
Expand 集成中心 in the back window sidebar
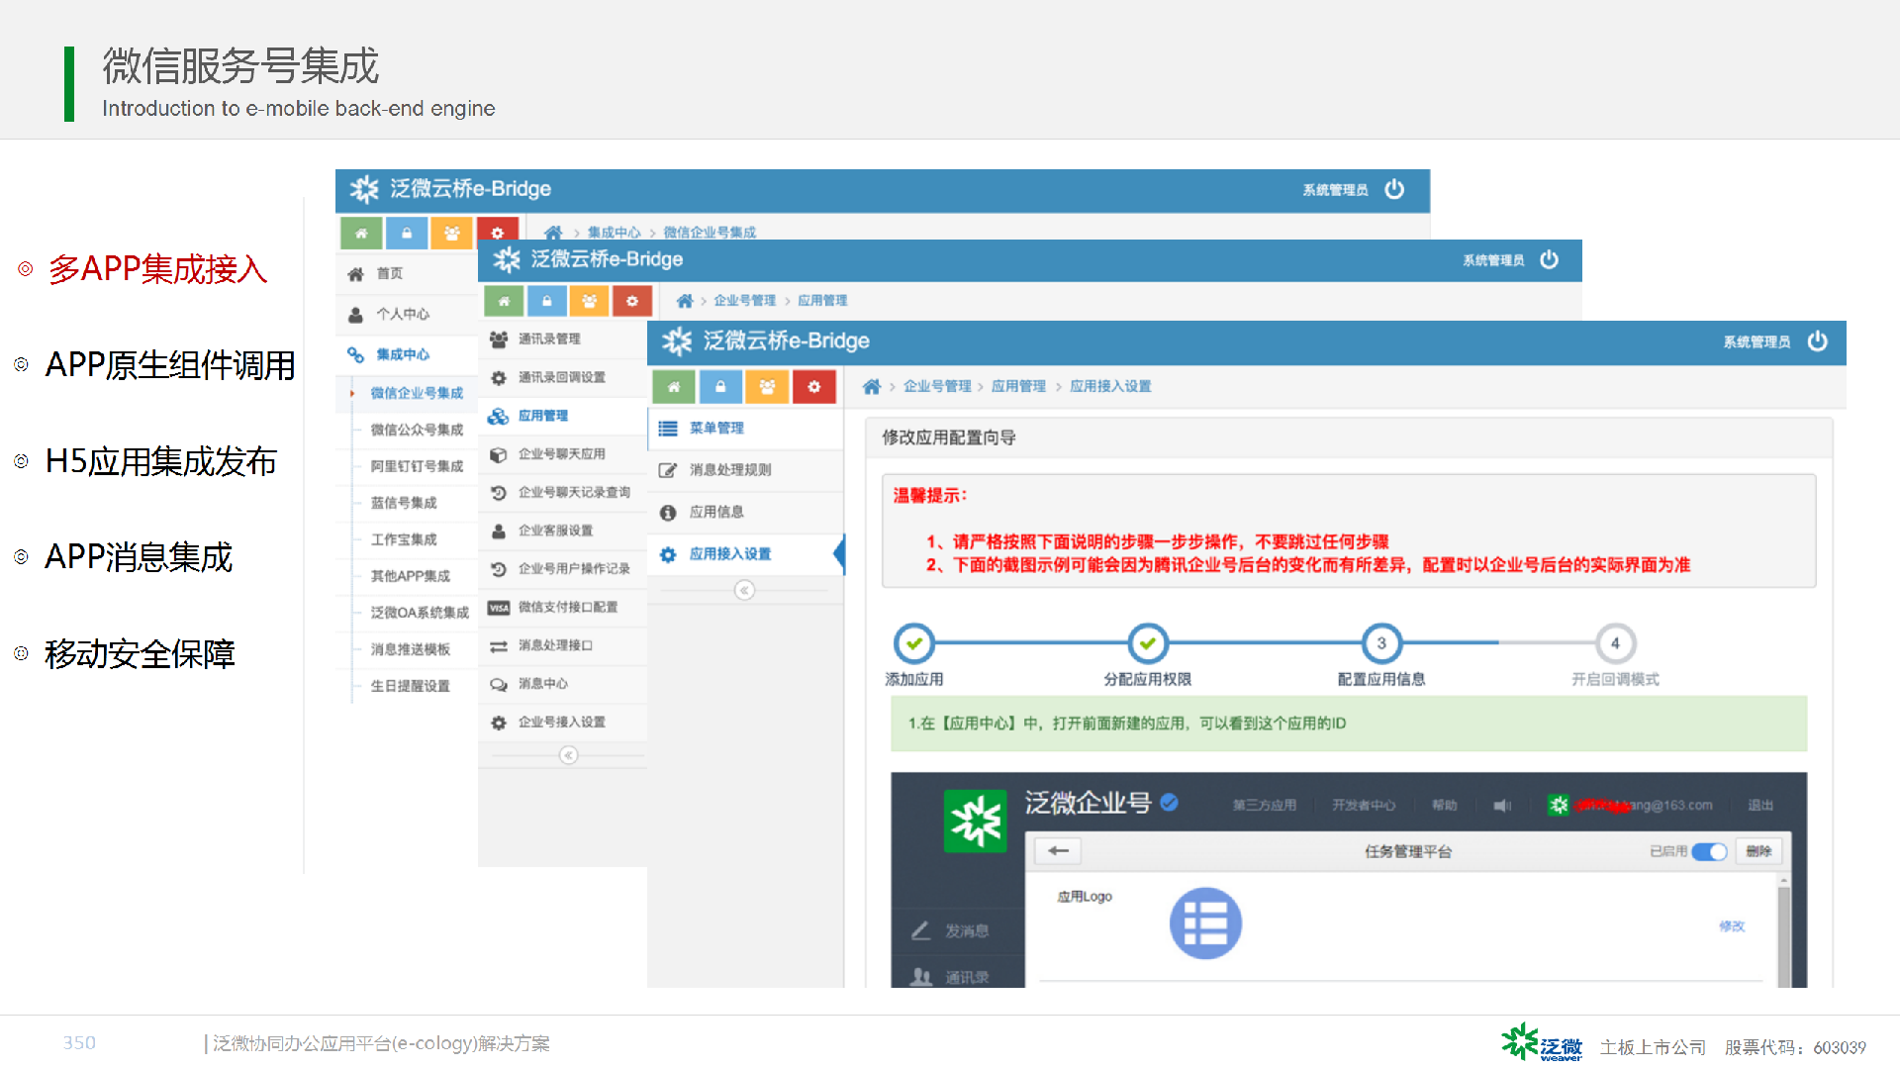[x=407, y=355]
